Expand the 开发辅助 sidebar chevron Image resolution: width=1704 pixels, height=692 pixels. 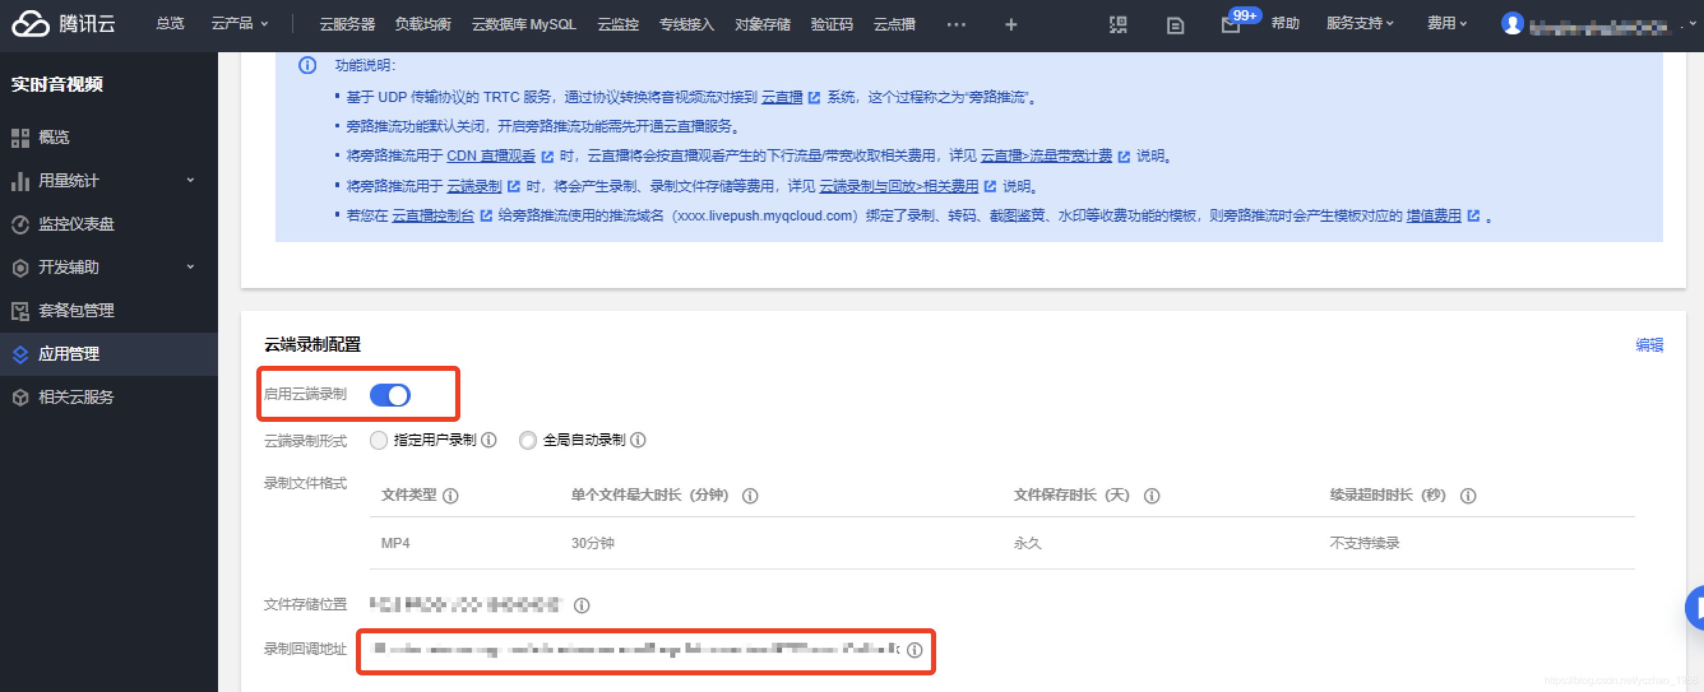pos(191,267)
